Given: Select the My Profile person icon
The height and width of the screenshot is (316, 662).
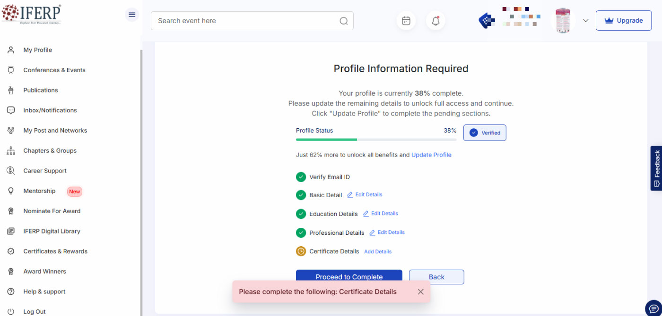Looking at the screenshot, I should coord(10,50).
